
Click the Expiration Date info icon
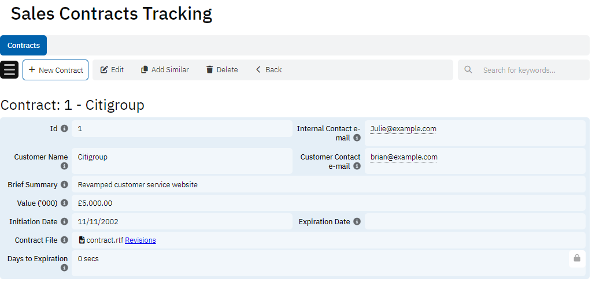(x=357, y=221)
